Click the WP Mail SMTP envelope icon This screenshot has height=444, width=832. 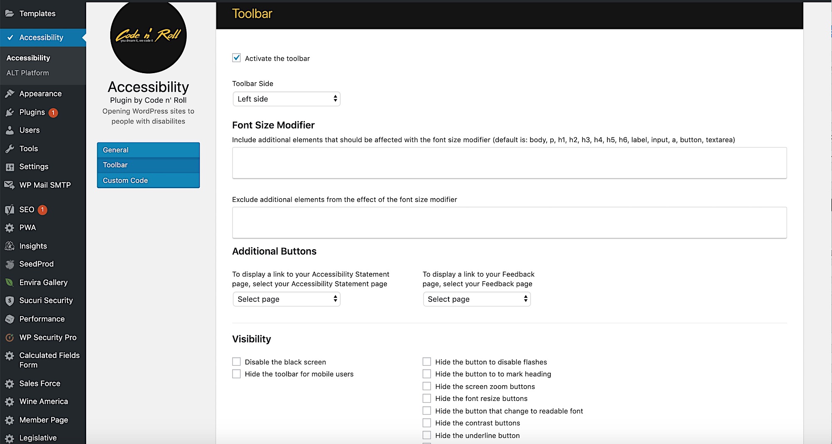pyautogui.click(x=10, y=185)
